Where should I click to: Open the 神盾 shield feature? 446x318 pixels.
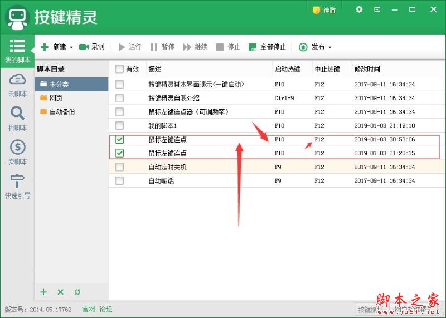pos(324,10)
